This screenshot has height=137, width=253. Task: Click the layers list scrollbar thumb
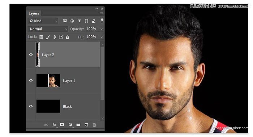click(x=102, y=74)
